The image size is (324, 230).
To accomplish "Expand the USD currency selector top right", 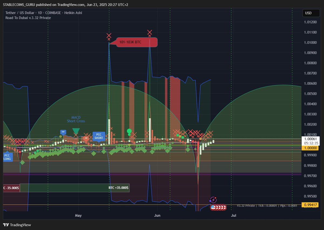I will click(311, 13).
